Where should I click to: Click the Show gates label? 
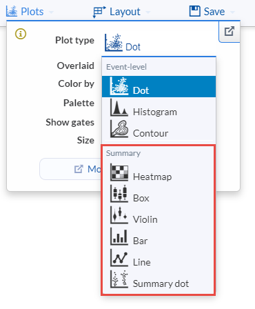70,122
